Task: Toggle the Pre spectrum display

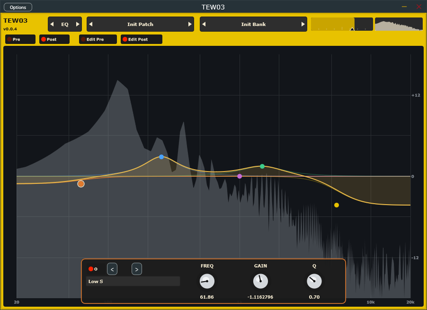Action: pos(20,39)
